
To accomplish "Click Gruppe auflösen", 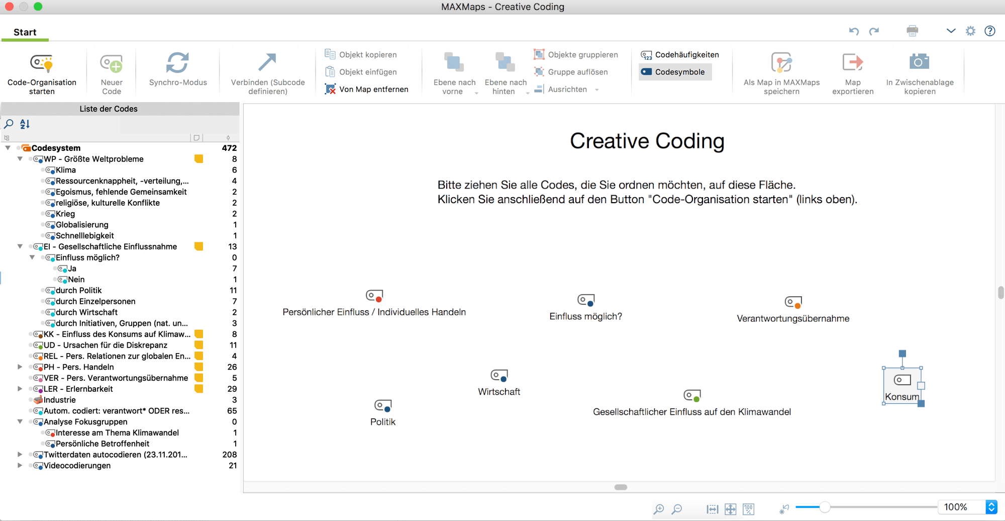I will click(571, 72).
